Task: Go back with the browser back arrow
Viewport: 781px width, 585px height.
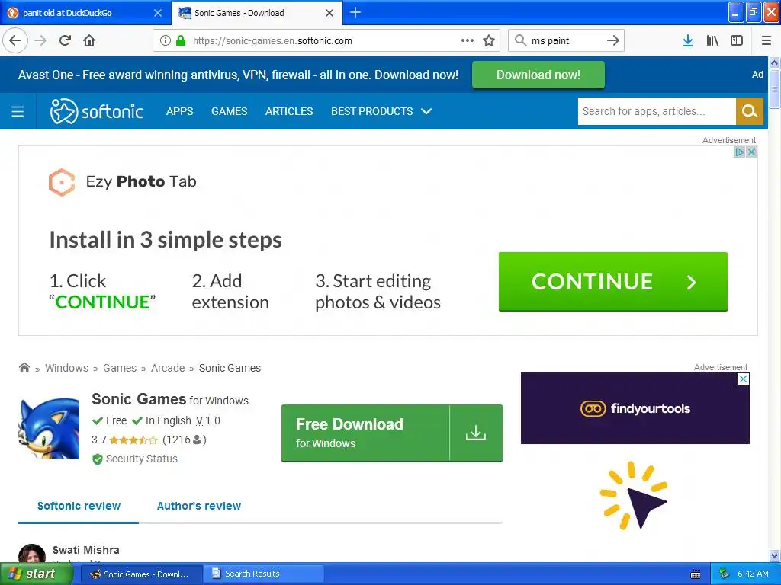Action: (x=15, y=40)
